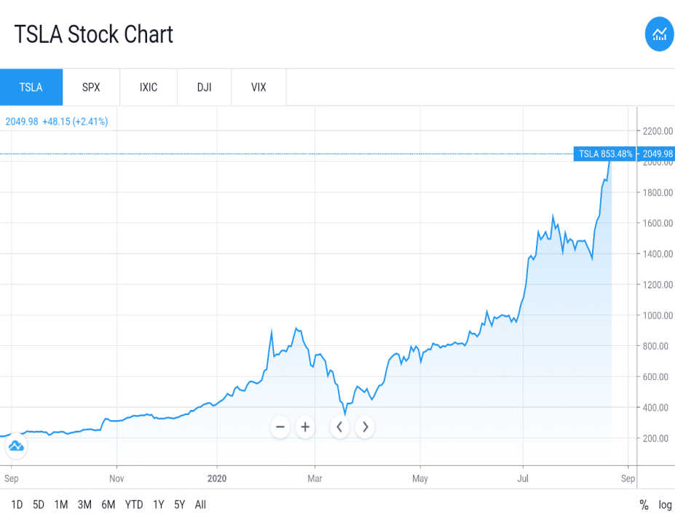
Task: Choose the YTD time range
Action: pyautogui.click(x=134, y=505)
